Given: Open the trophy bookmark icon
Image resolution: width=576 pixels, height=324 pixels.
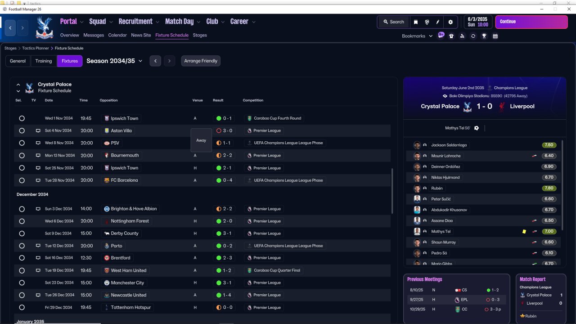Looking at the screenshot, I should coord(484,36).
